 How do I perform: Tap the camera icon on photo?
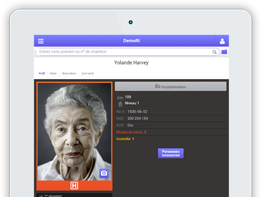pyautogui.click(x=104, y=173)
